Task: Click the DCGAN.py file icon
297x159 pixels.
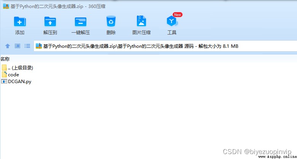Action: click(x=4, y=82)
